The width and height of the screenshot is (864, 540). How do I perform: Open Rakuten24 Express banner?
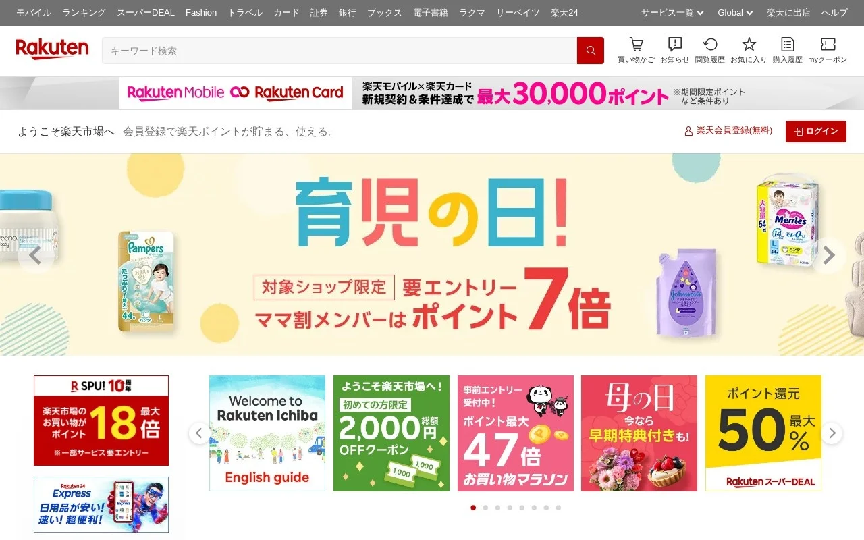[x=101, y=505]
